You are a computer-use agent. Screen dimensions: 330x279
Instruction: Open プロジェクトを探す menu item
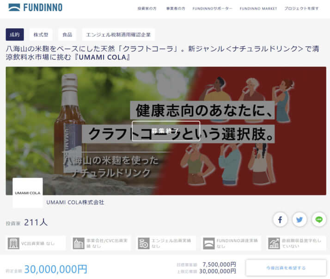click(x=301, y=8)
